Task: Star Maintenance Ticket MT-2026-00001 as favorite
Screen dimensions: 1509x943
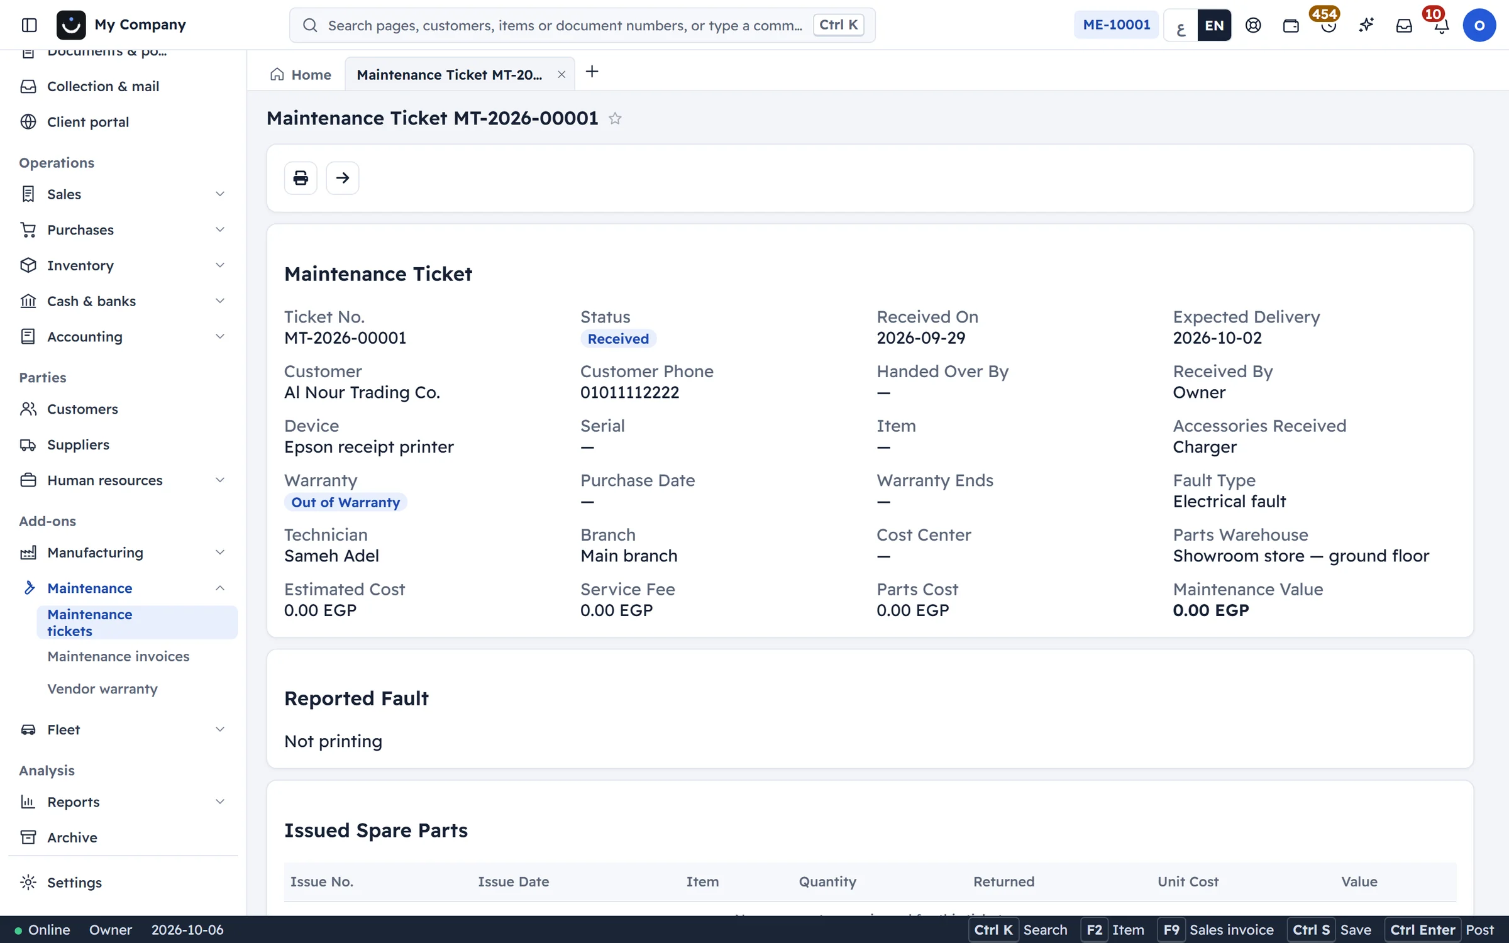Action: coord(615,118)
